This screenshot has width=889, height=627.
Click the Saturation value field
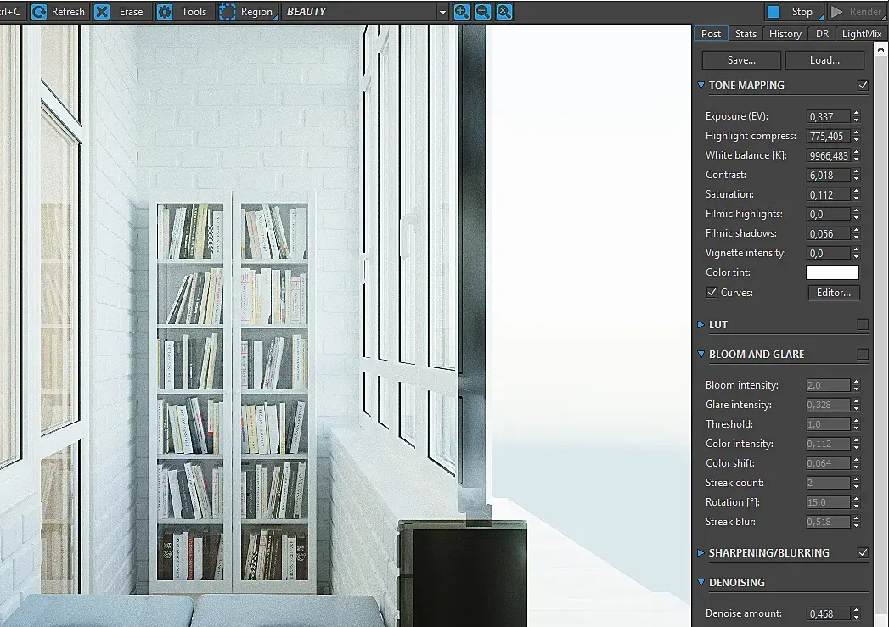829,194
